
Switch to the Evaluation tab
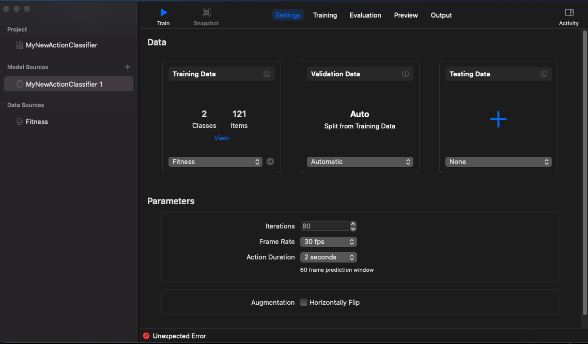pos(365,15)
